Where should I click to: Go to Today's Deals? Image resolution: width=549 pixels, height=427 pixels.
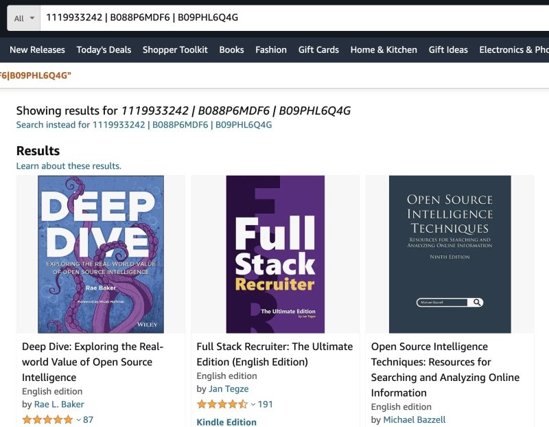coord(104,49)
